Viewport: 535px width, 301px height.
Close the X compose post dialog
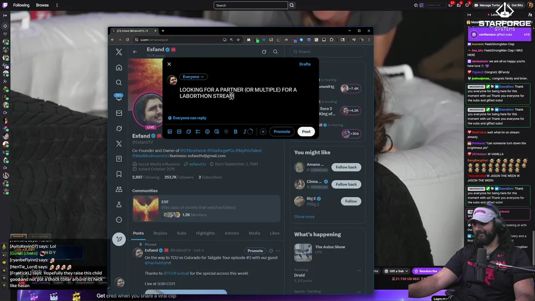[169, 64]
